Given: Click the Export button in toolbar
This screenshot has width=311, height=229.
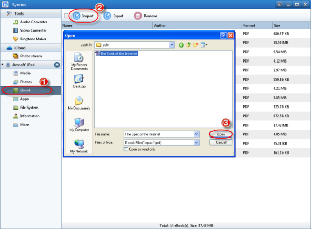Looking at the screenshot, I should point(114,16).
